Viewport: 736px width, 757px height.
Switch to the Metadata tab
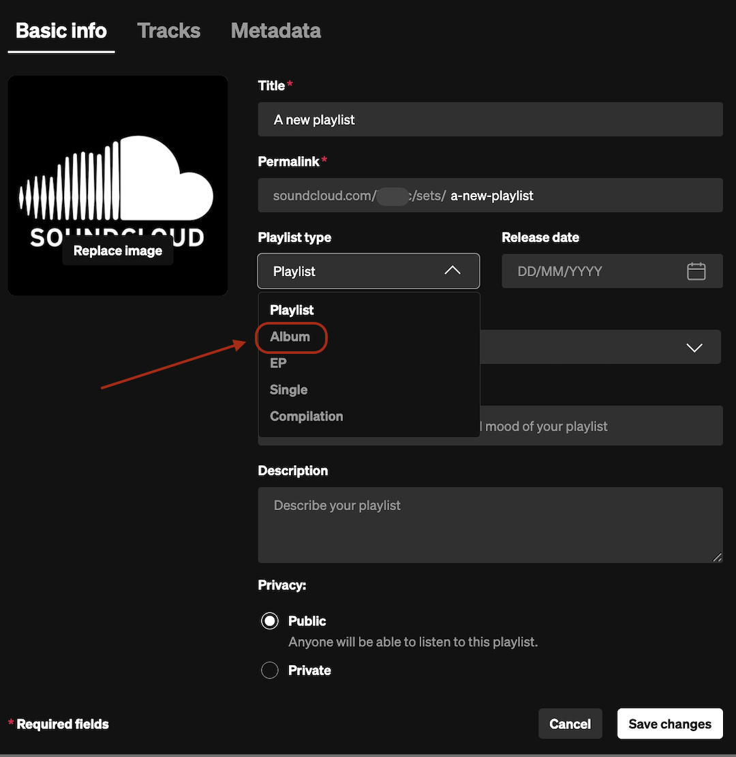(x=275, y=31)
